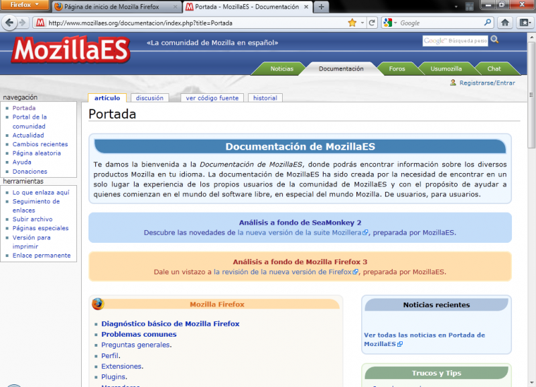Open the Firefox home page icon
This screenshot has height=387, width=536.
click(505, 23)
